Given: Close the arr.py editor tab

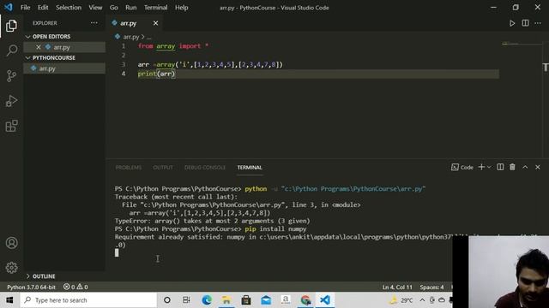Looking at the screenshot, I should click(x=155, y=23).
